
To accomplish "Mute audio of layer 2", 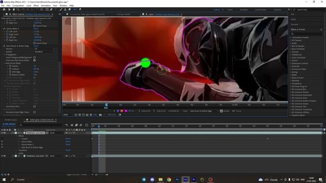I will pyautogui.click(x=5, y=156).
